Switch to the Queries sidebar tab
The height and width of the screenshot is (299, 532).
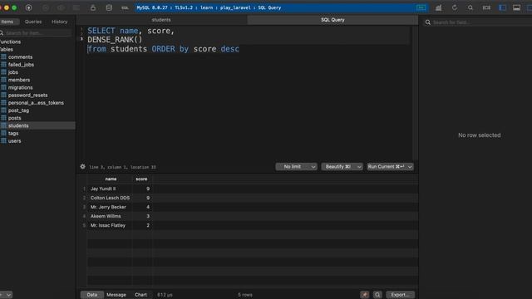(x=33, y=22)
